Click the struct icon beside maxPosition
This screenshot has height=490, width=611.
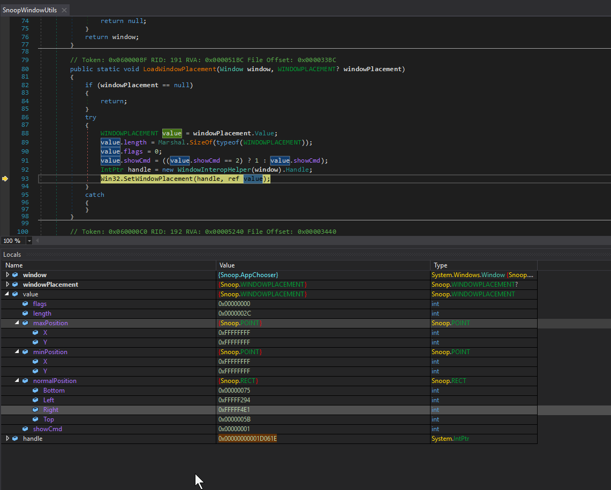tap(25, 323)
